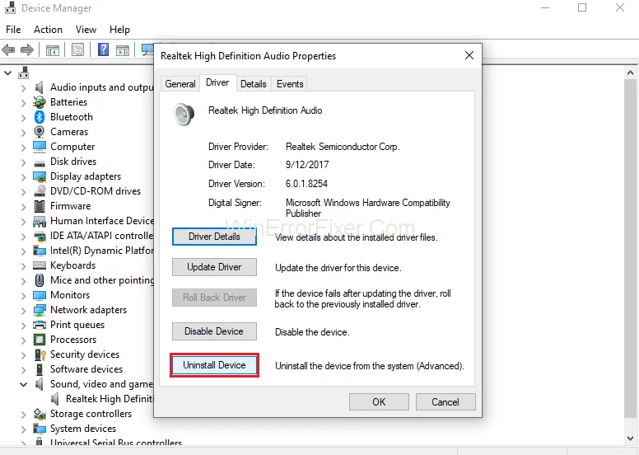
Task: Click the Disk drives category icon
Action: click(40, 162)
